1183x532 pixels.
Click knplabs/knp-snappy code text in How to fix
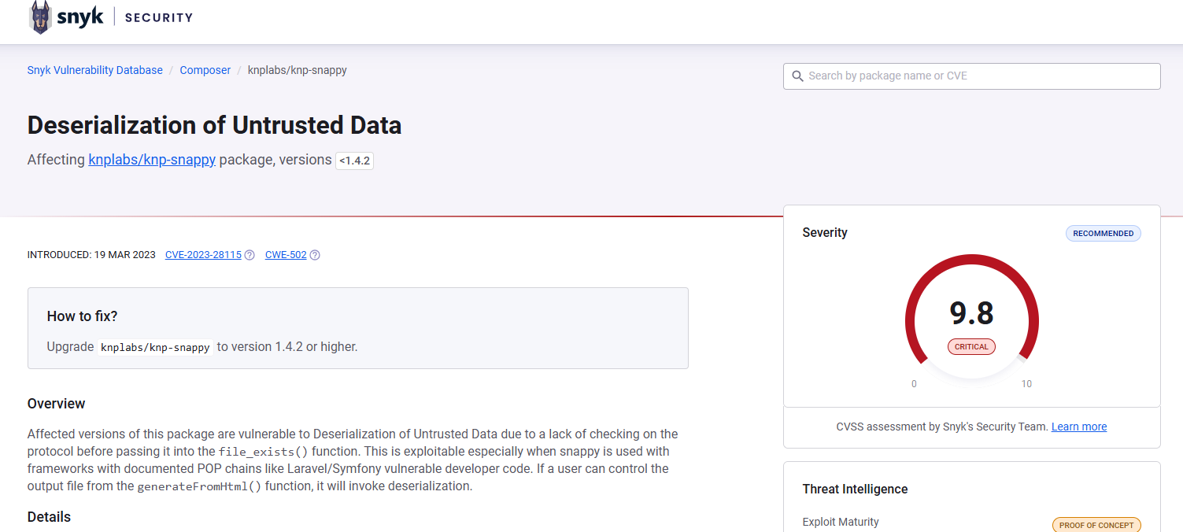(155, 347)
